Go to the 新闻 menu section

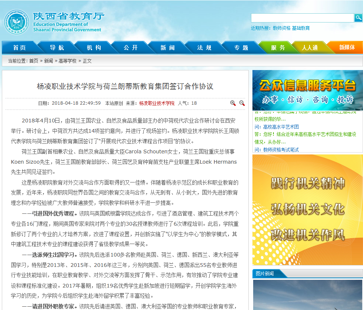(167, 48)
